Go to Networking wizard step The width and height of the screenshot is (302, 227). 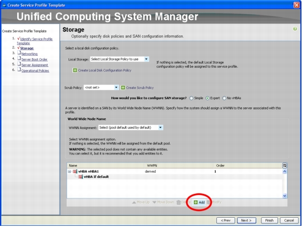pyautogui.click(x=30, y=54)
